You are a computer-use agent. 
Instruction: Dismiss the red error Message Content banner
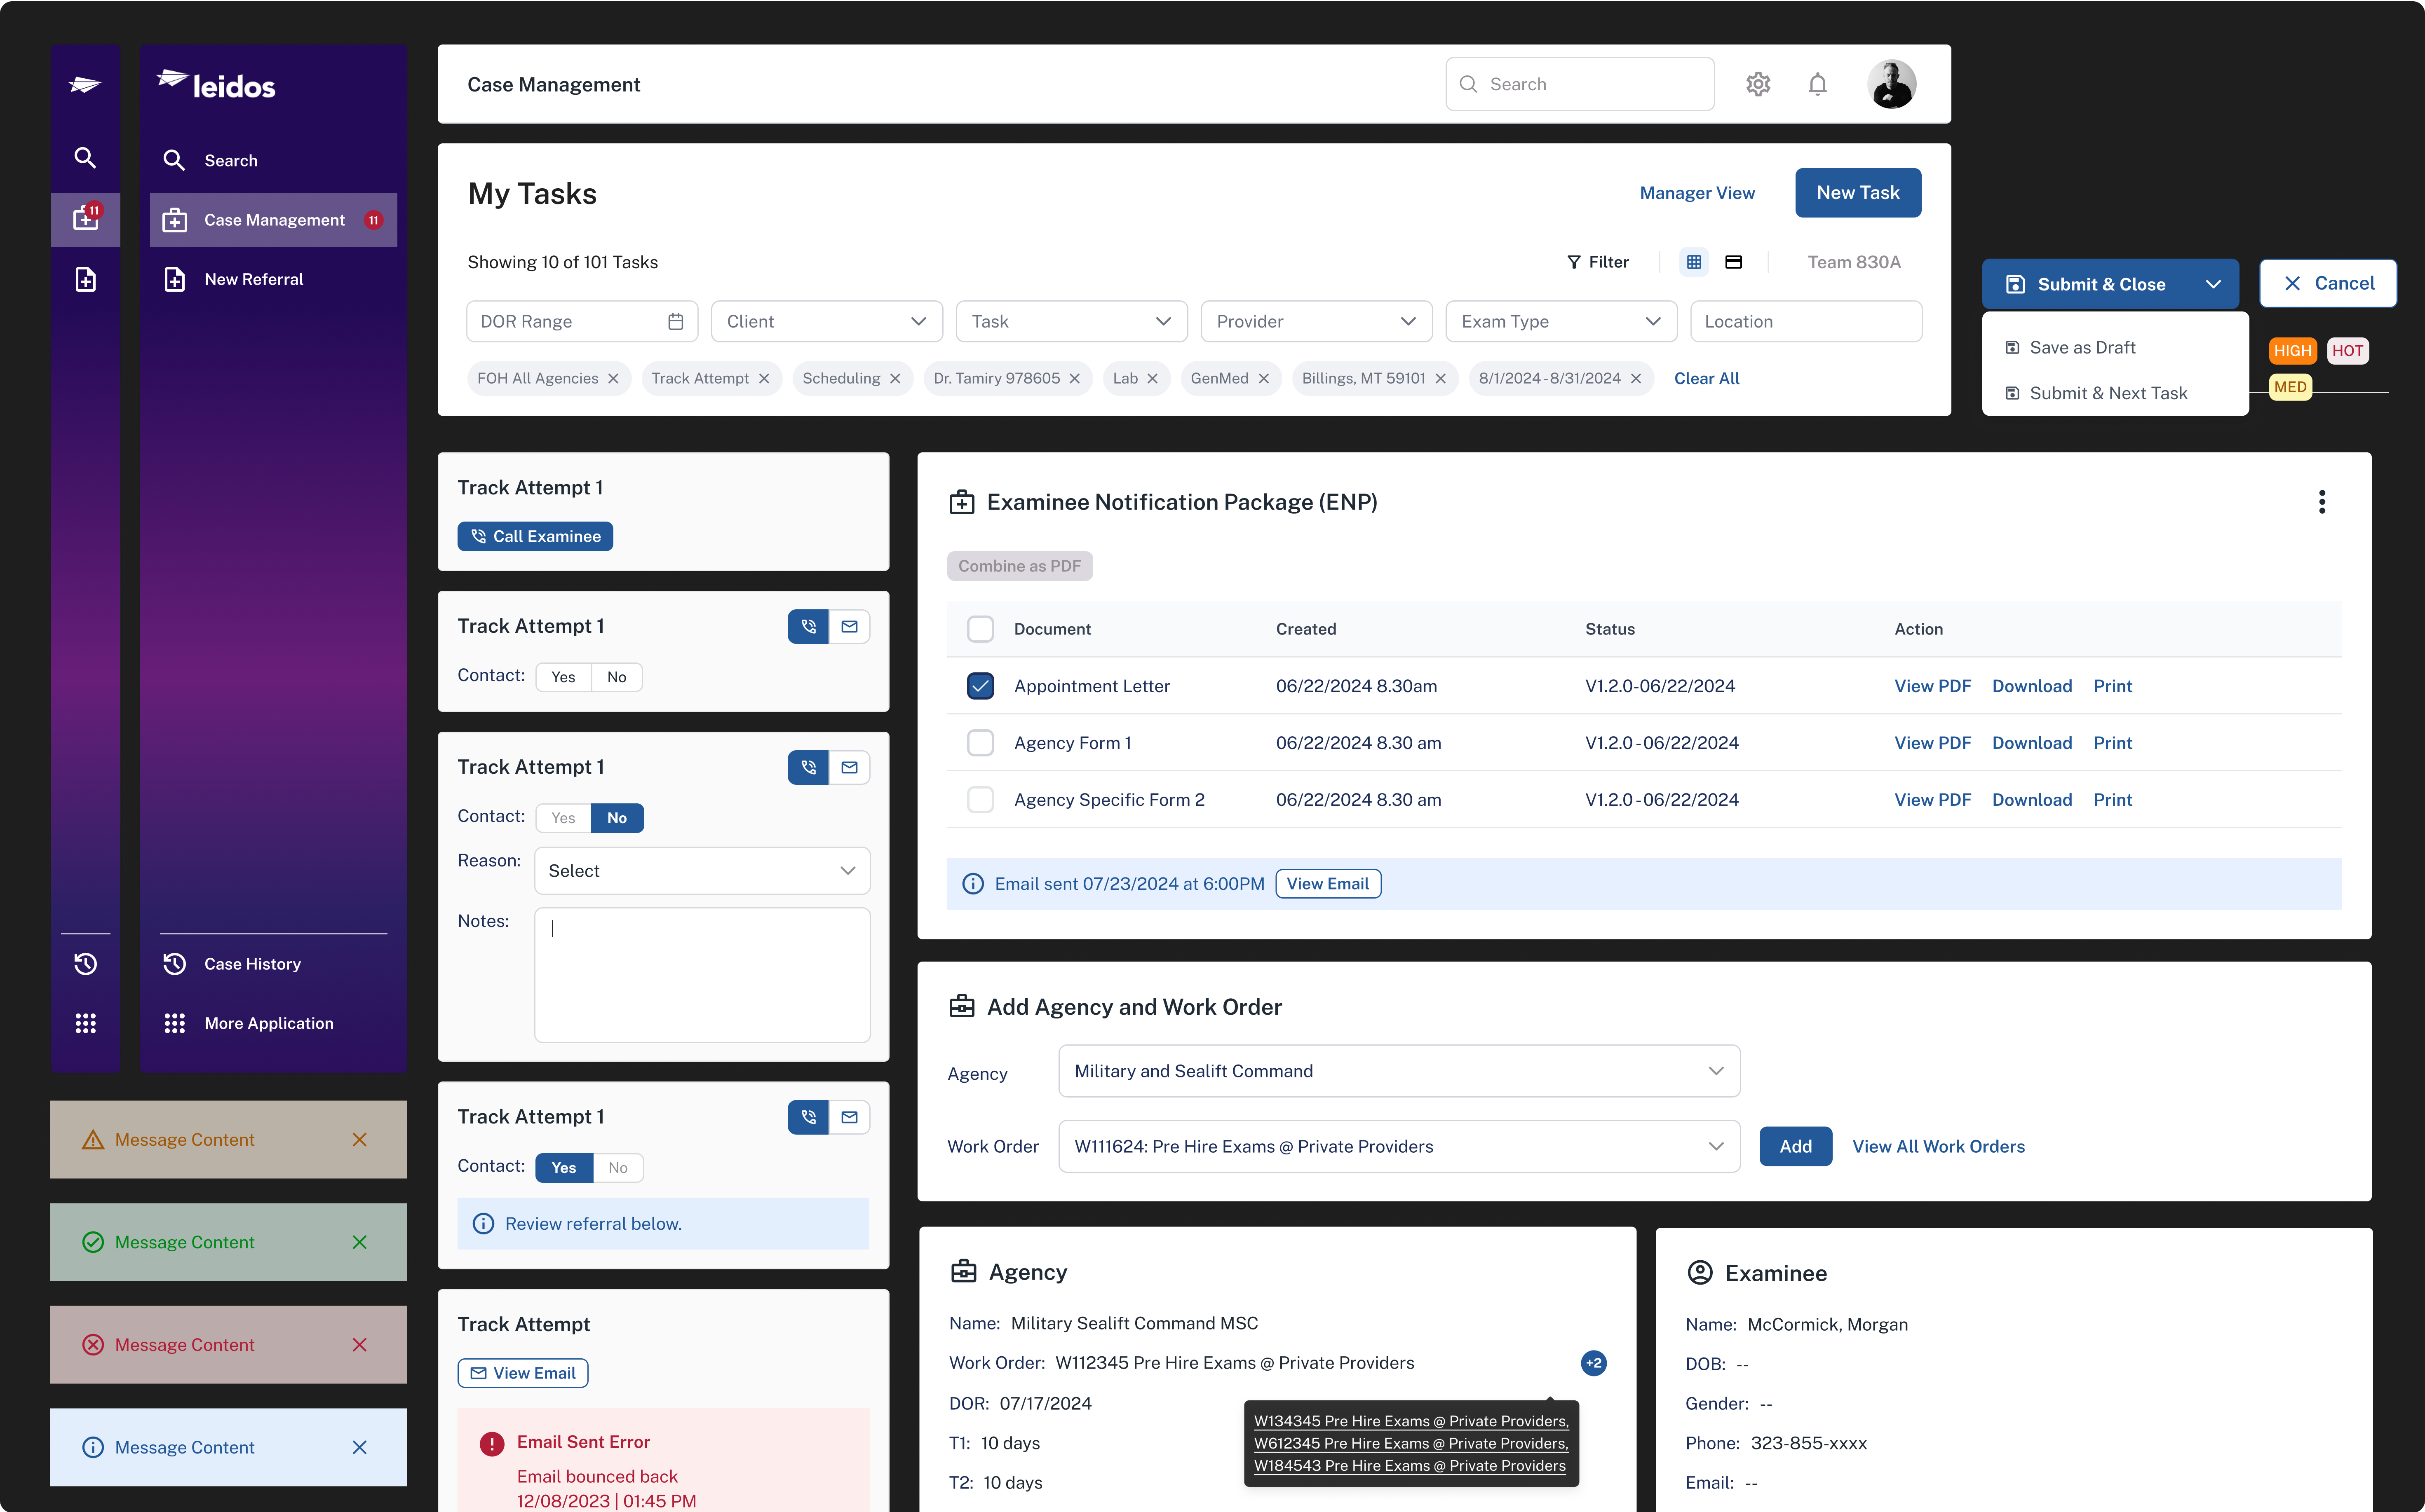click(x=360, y=1345)
